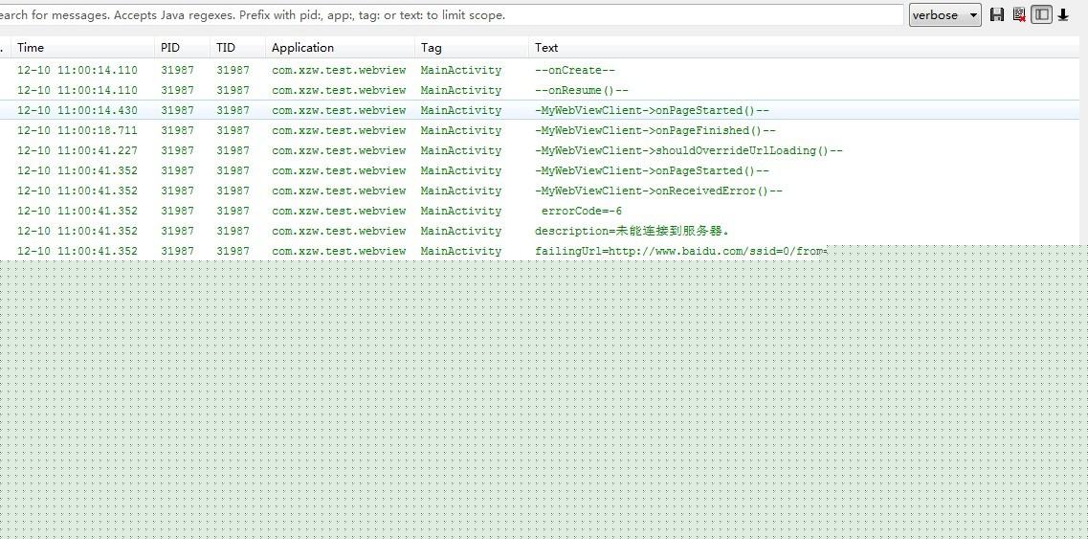Select the "onReceivedError()" log message
Viewport: 1088px width, 539px height.
coord(658,191)
